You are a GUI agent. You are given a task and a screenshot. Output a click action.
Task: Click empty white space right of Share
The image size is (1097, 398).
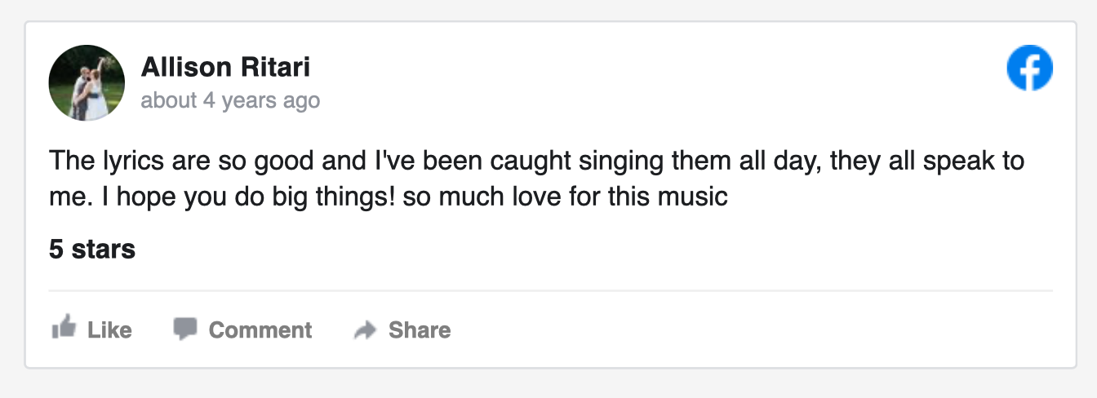735,329
